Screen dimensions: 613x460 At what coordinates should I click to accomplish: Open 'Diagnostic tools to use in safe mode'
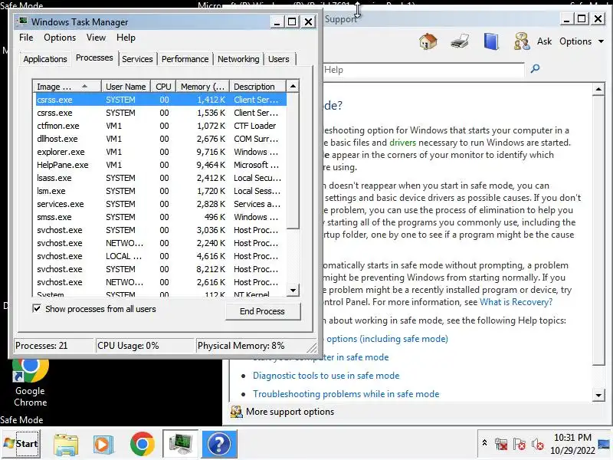click(x=326, y=376)
